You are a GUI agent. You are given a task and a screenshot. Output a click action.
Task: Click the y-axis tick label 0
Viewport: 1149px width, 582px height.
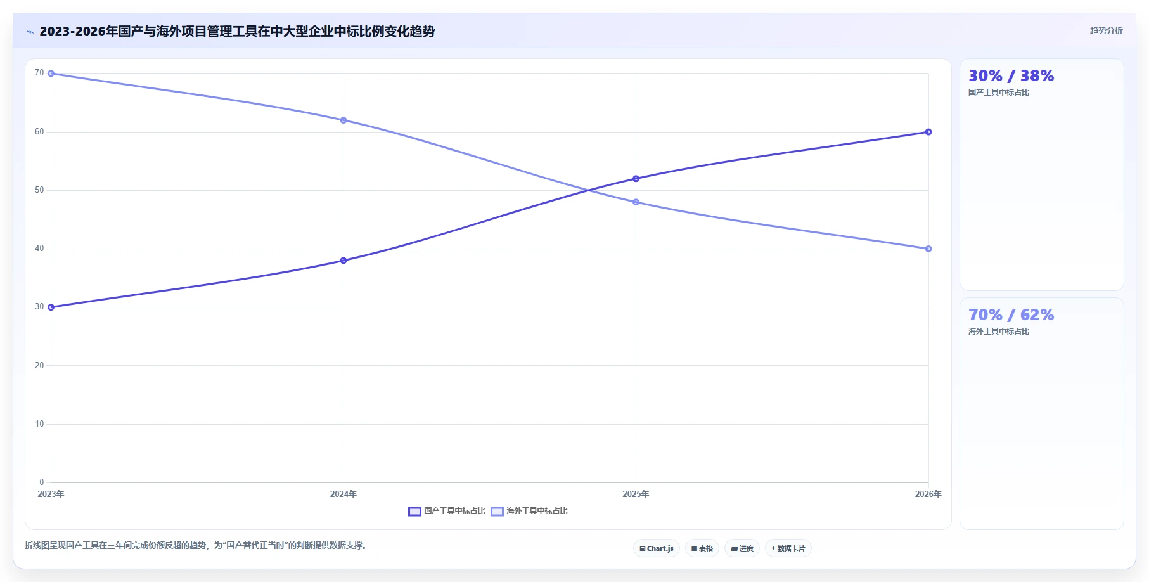[42, 482]
